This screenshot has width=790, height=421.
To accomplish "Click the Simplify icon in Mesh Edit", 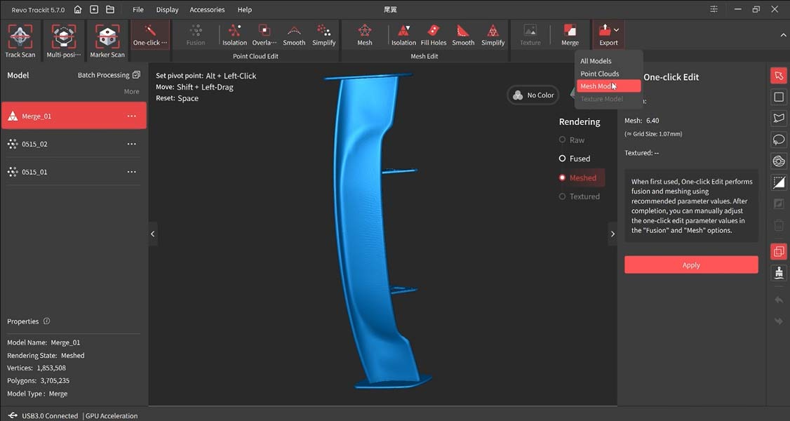I will (x=493, y=34).
